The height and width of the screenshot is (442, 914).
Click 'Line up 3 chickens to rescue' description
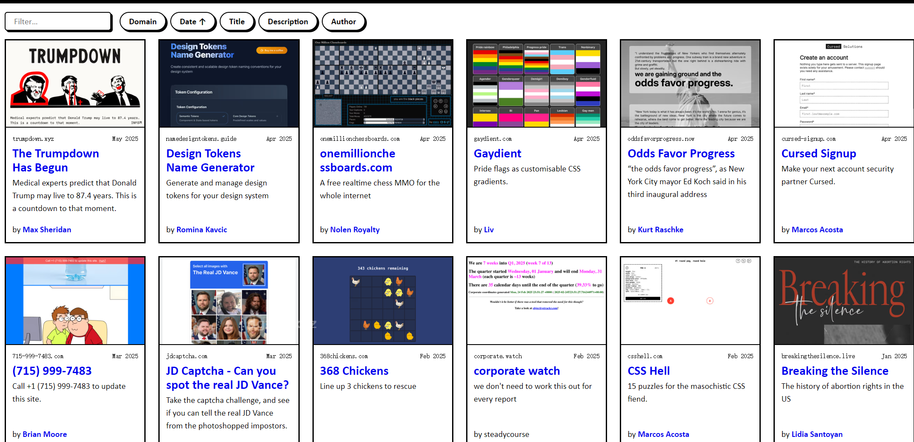[368, 386]
